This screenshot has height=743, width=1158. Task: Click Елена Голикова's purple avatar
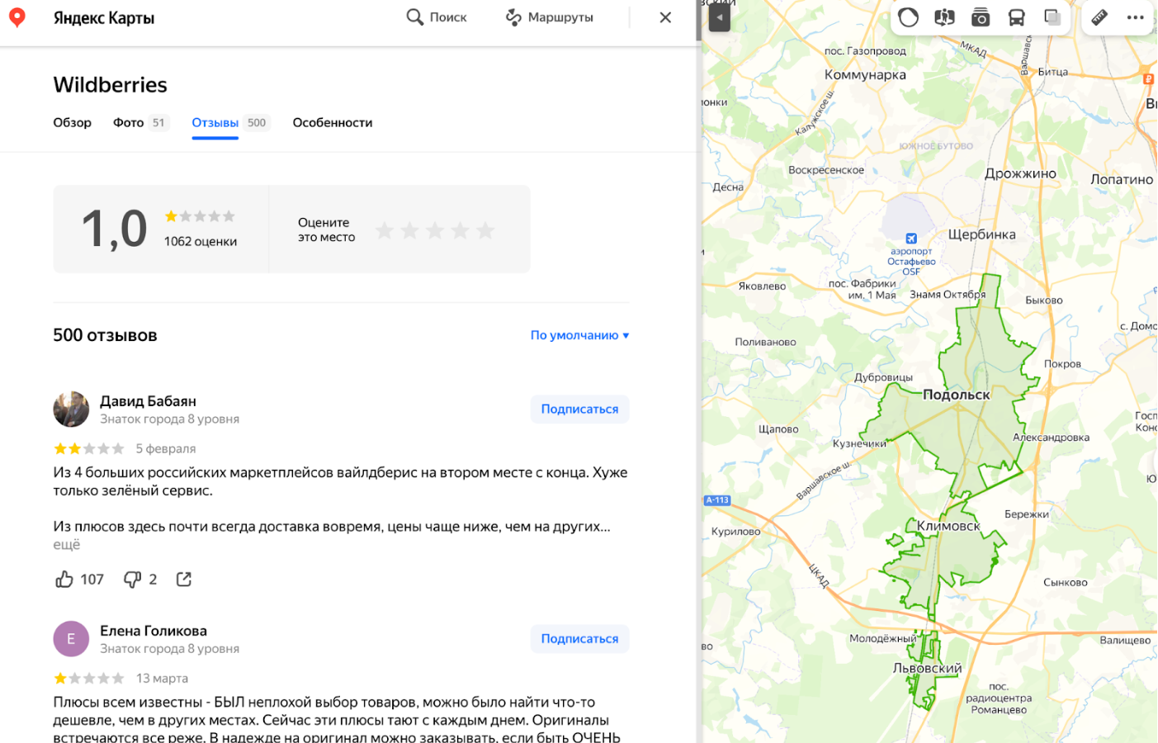coord(71,639)
